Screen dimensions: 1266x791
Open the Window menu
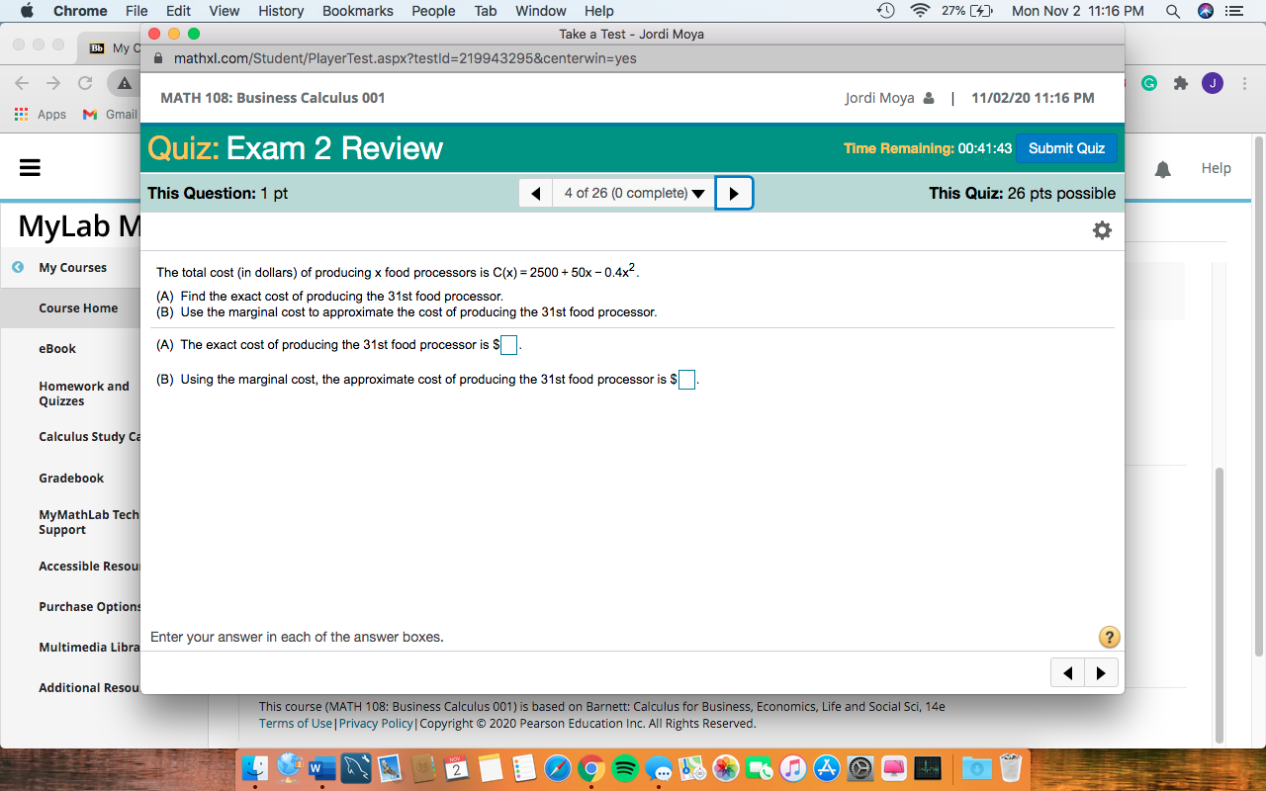[541, 11]
